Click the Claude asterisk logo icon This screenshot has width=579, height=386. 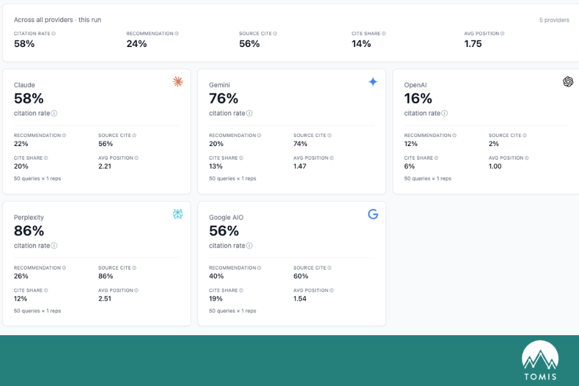[178, 82]
